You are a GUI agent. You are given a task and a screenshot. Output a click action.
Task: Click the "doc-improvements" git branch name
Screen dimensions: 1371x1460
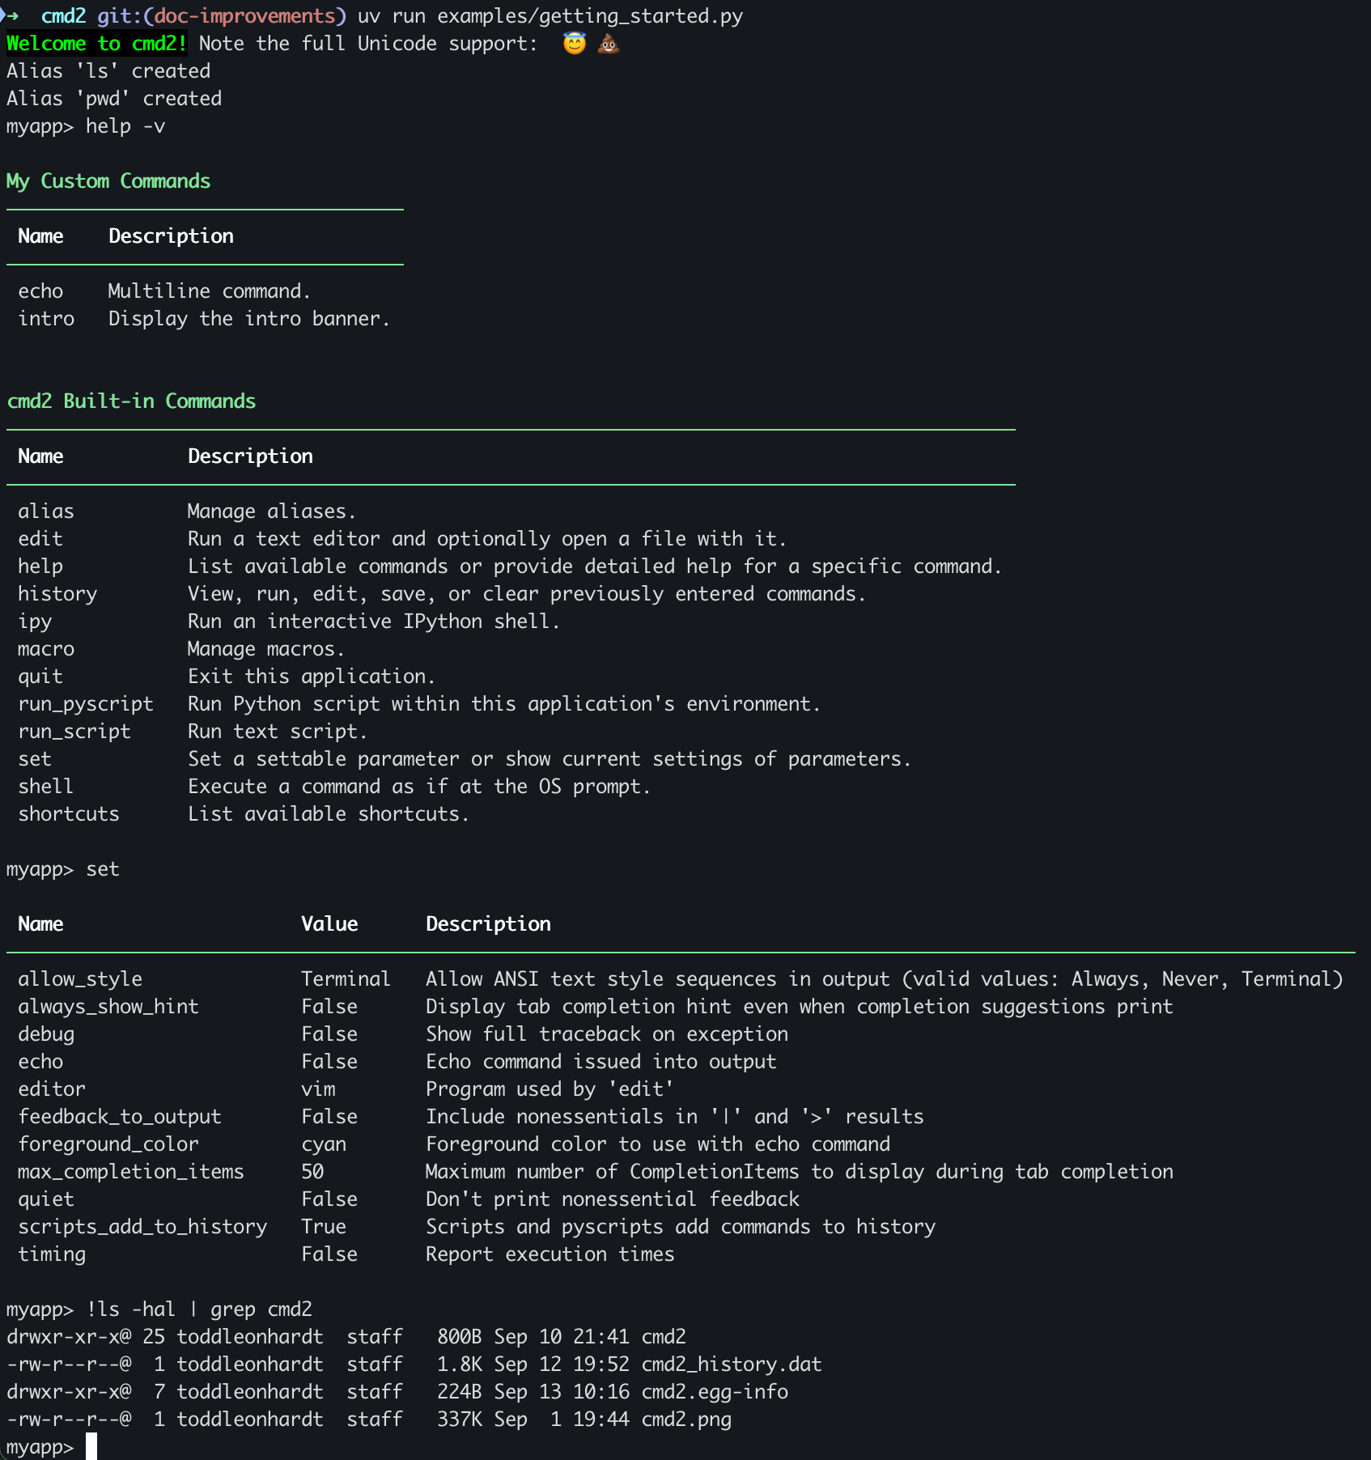[244, 16]
